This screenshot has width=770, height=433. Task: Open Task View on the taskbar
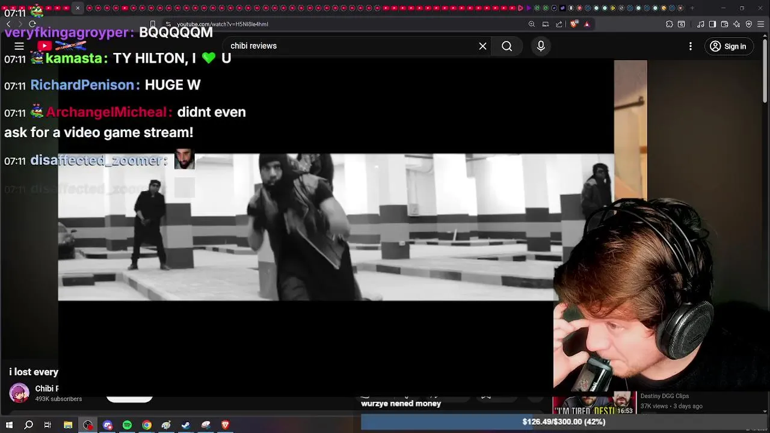click(x=48, y=425)
